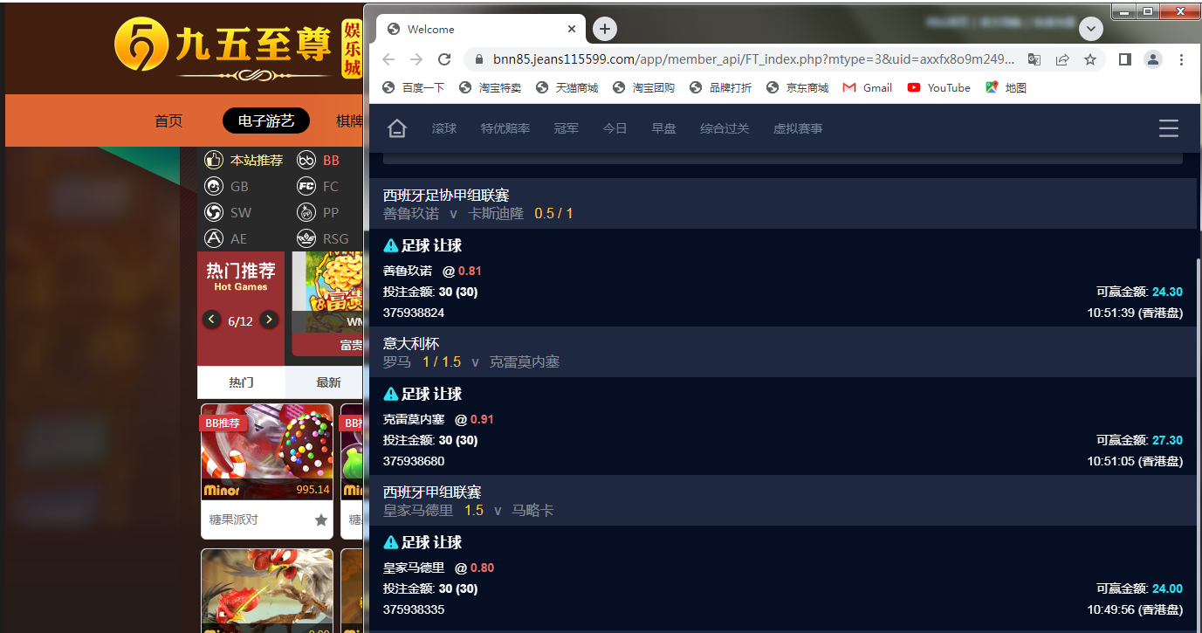1202x633 pixels.
Task: Click the translate page icon
Action: coord(1034,59)
